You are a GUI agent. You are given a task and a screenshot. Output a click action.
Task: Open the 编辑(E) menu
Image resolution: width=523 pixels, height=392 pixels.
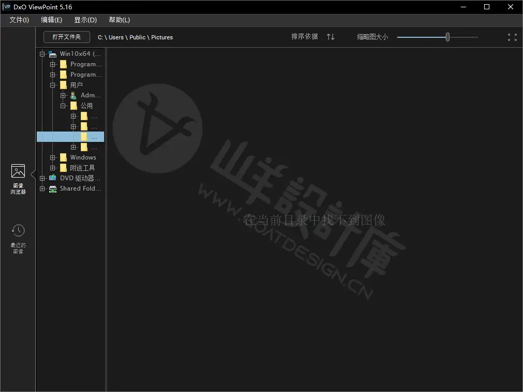pos(51,20)
